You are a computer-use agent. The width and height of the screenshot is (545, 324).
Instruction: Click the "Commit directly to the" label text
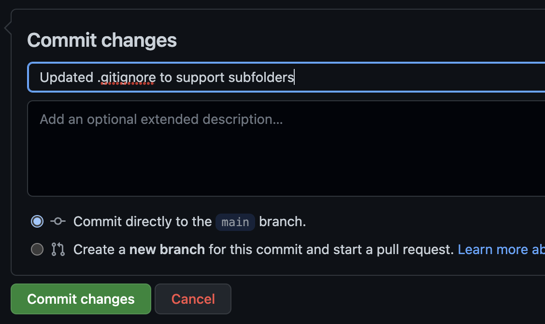pos(143,221)
